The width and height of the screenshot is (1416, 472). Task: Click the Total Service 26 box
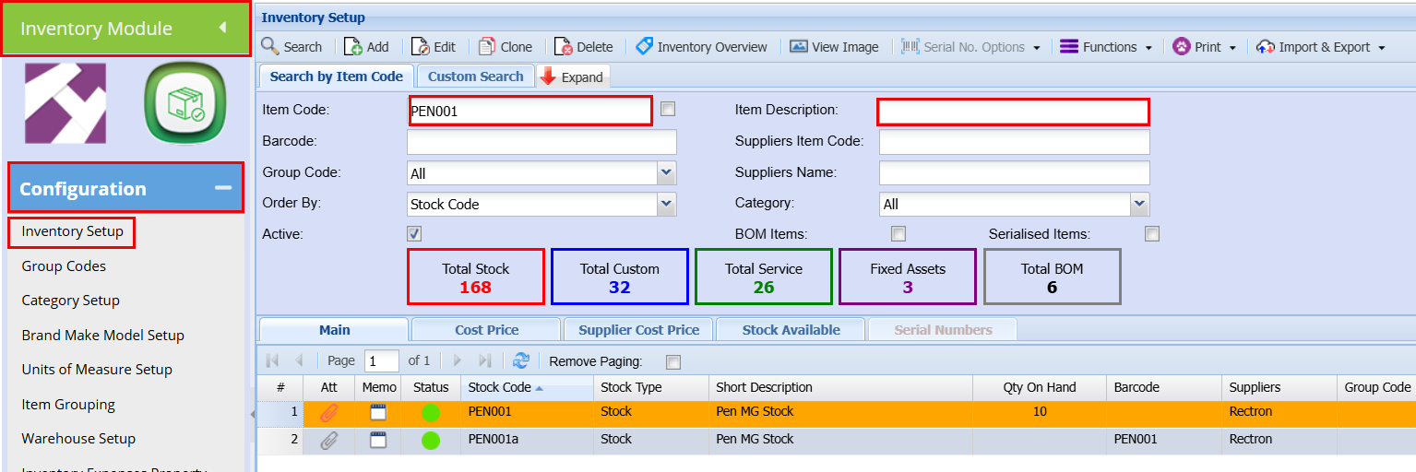click(764, 277)
